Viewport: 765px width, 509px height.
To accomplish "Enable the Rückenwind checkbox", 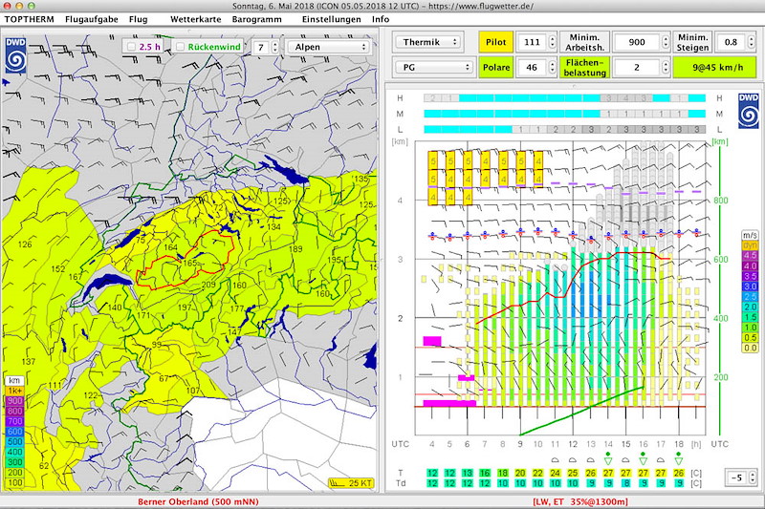I will tap(181, 47).
